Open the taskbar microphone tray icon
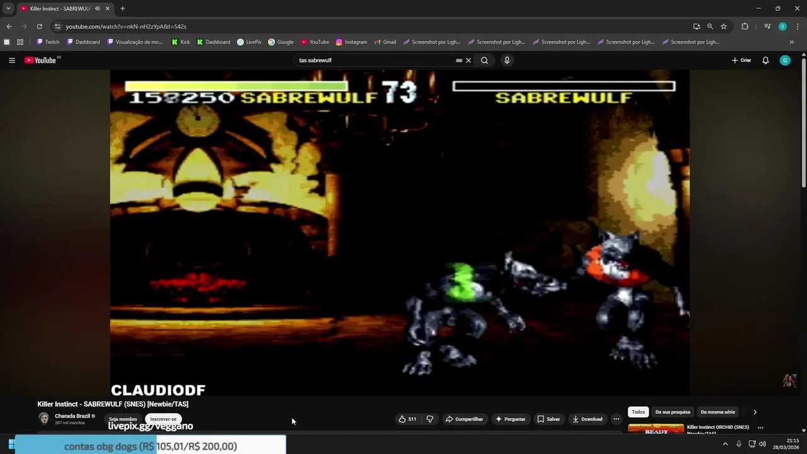 click(x=739, y=444)
